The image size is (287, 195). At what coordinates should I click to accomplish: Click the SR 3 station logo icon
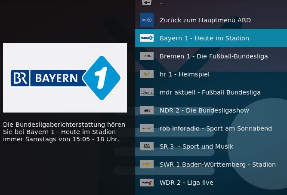point(147,146)
